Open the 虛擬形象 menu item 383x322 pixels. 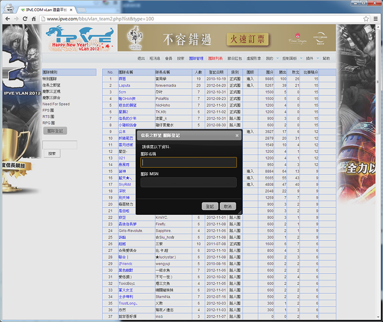click(254, 58)
